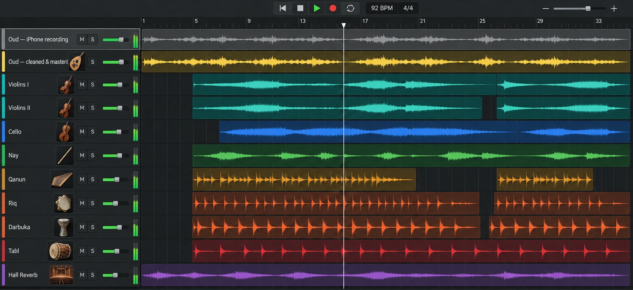Solo the Tabl track
The image size is (633, 290).
tap(93, 251)
